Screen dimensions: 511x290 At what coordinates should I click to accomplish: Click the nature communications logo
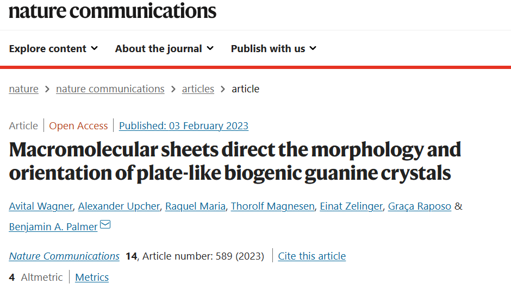(113, 11)
